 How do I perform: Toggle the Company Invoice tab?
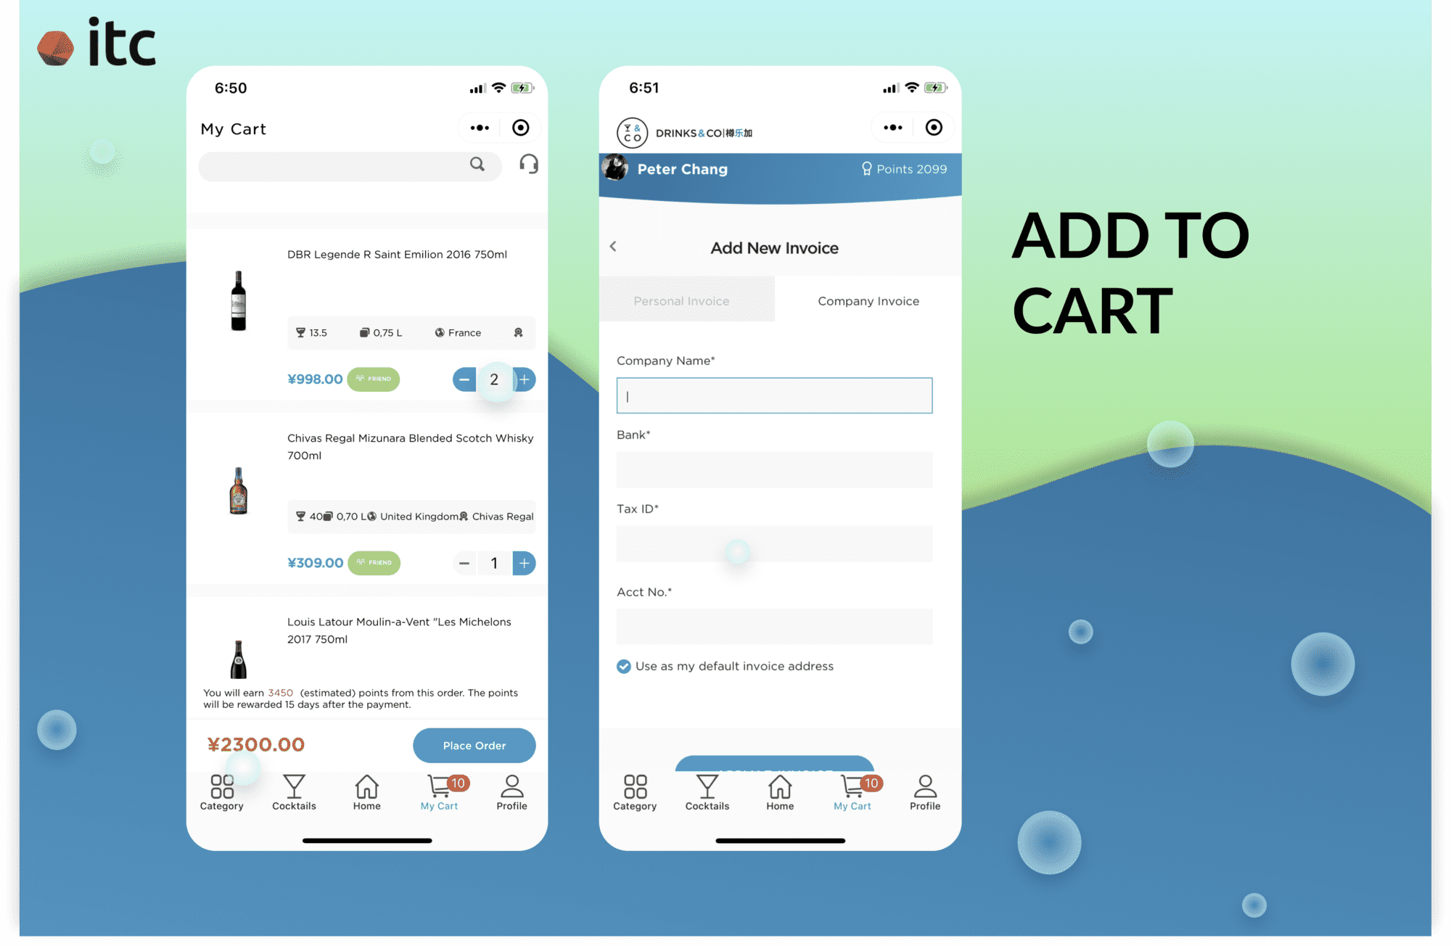(867, 301)
